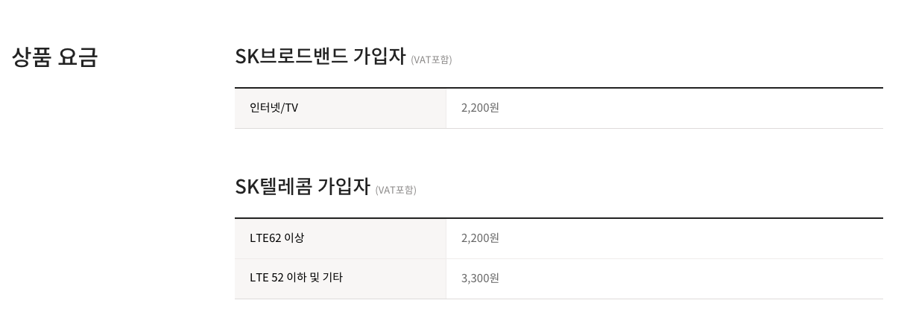Select the LTE 52 이하 및 기타 cell

tap(340, 278)
